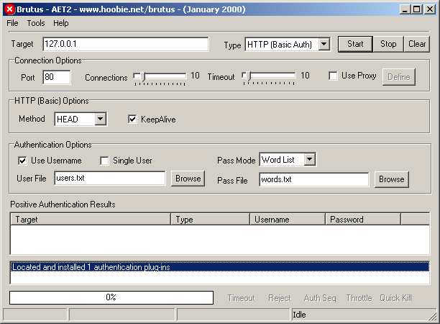440x324 pixels.
Task: Open the Tools menu
Action: (x=36, y=23)
